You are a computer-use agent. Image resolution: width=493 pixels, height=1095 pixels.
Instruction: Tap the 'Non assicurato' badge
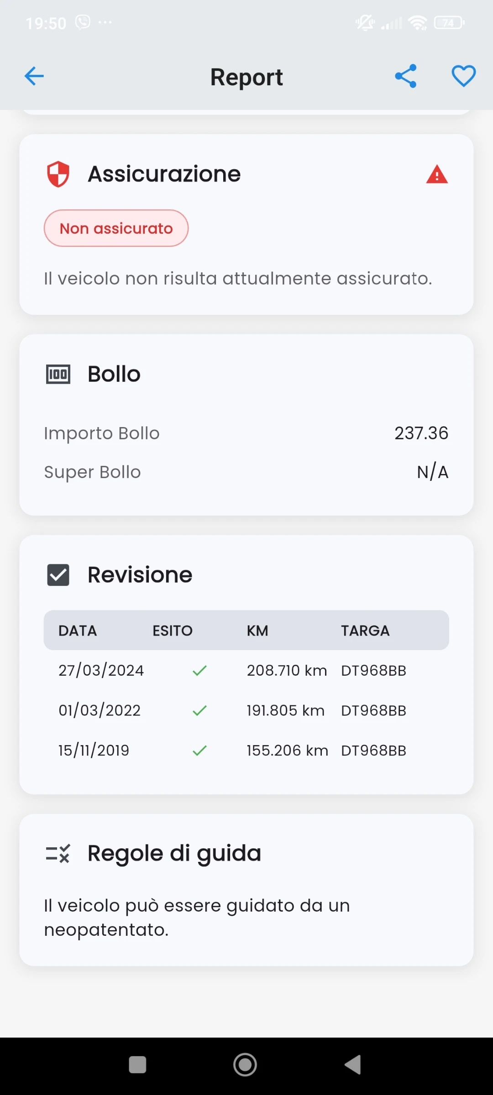(116, 228)
